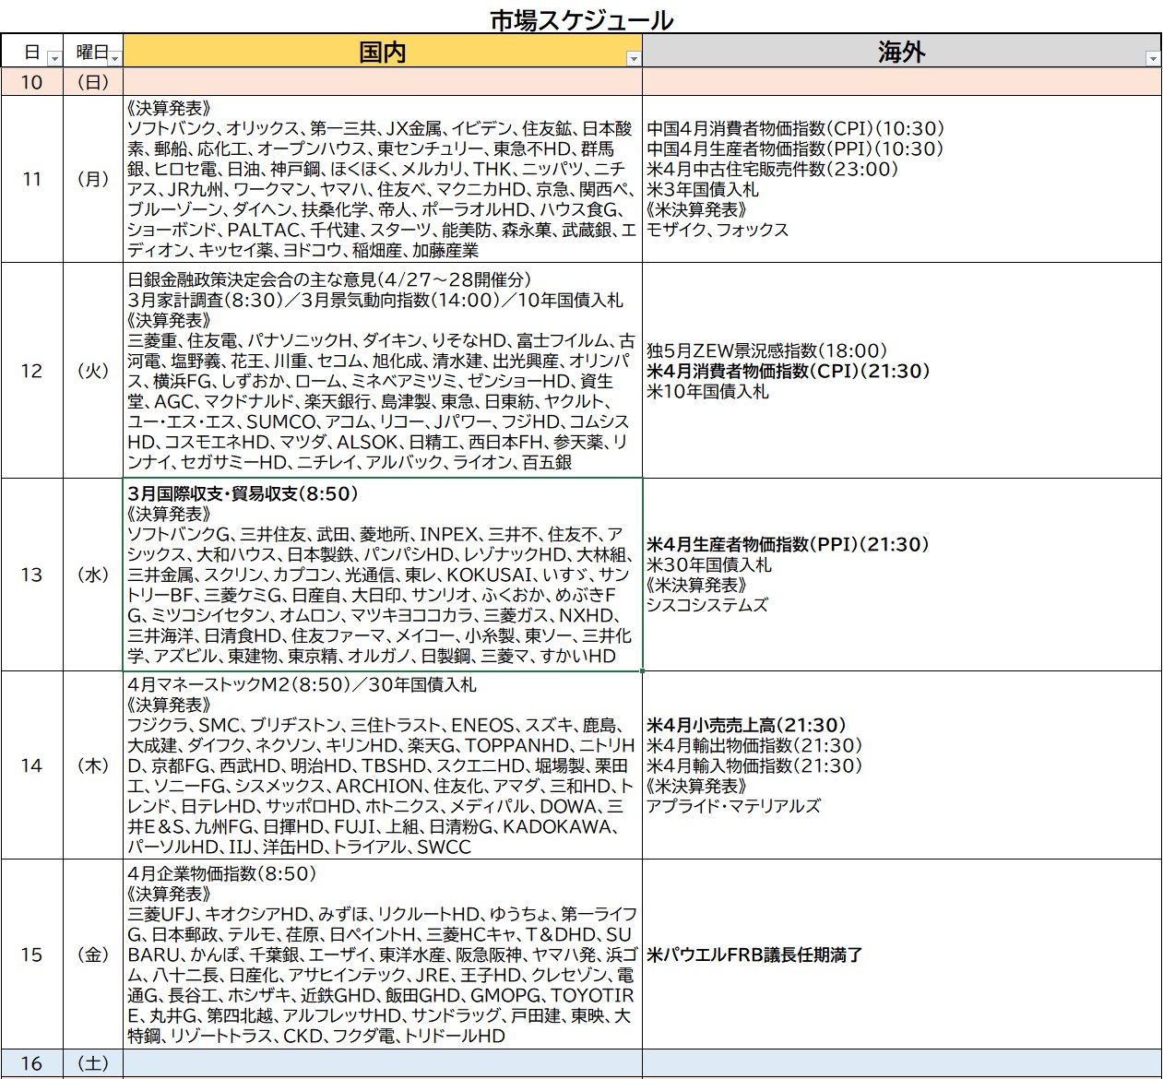This screenshot has height=1079, width=1163.
Task: Click the 市場スケジュール title
Action: click(x=581, y=19)
